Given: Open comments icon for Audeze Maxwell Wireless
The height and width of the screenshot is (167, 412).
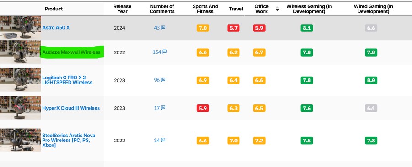Looking at the screenshot, I should click(164, 52).
